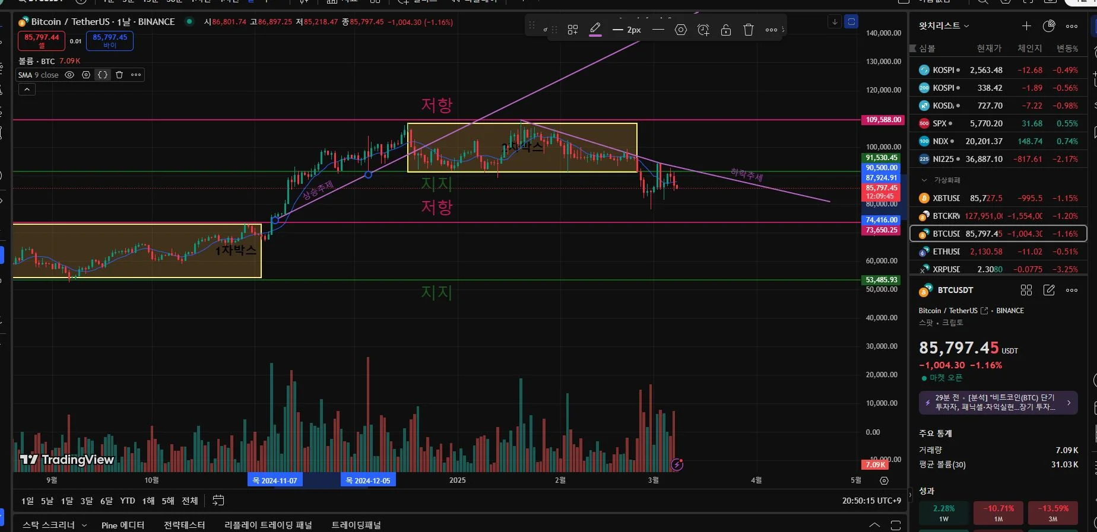Click the scroll-down arrow button at chart top right
The width and height of the screenshot is (1097, 532).
point(835,22)
